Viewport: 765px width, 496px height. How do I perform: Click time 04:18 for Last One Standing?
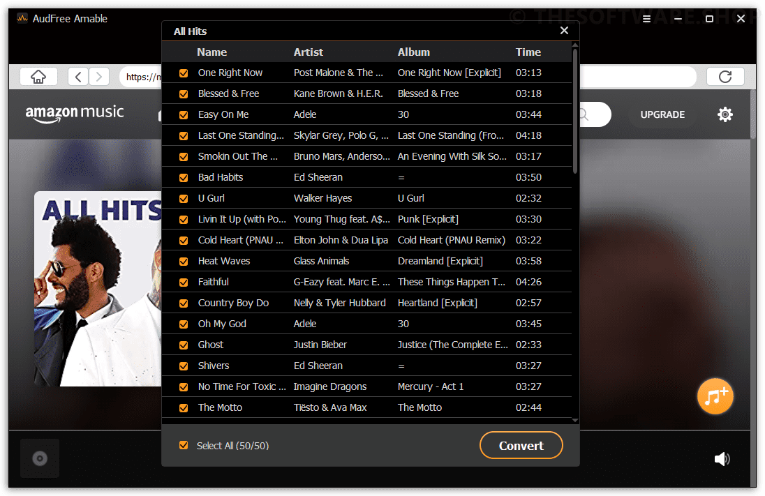528,135
